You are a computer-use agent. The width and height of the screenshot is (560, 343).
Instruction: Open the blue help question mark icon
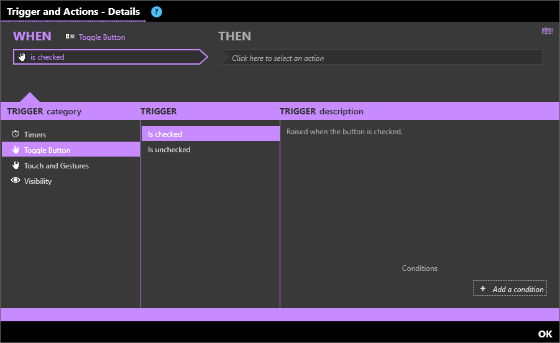[157, 12]
